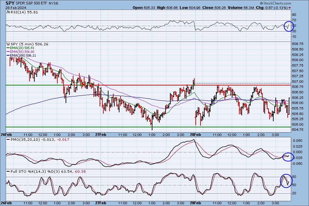Click the 505.50 price axis label
Screen dimensions: 309x206
click(298, 114)
